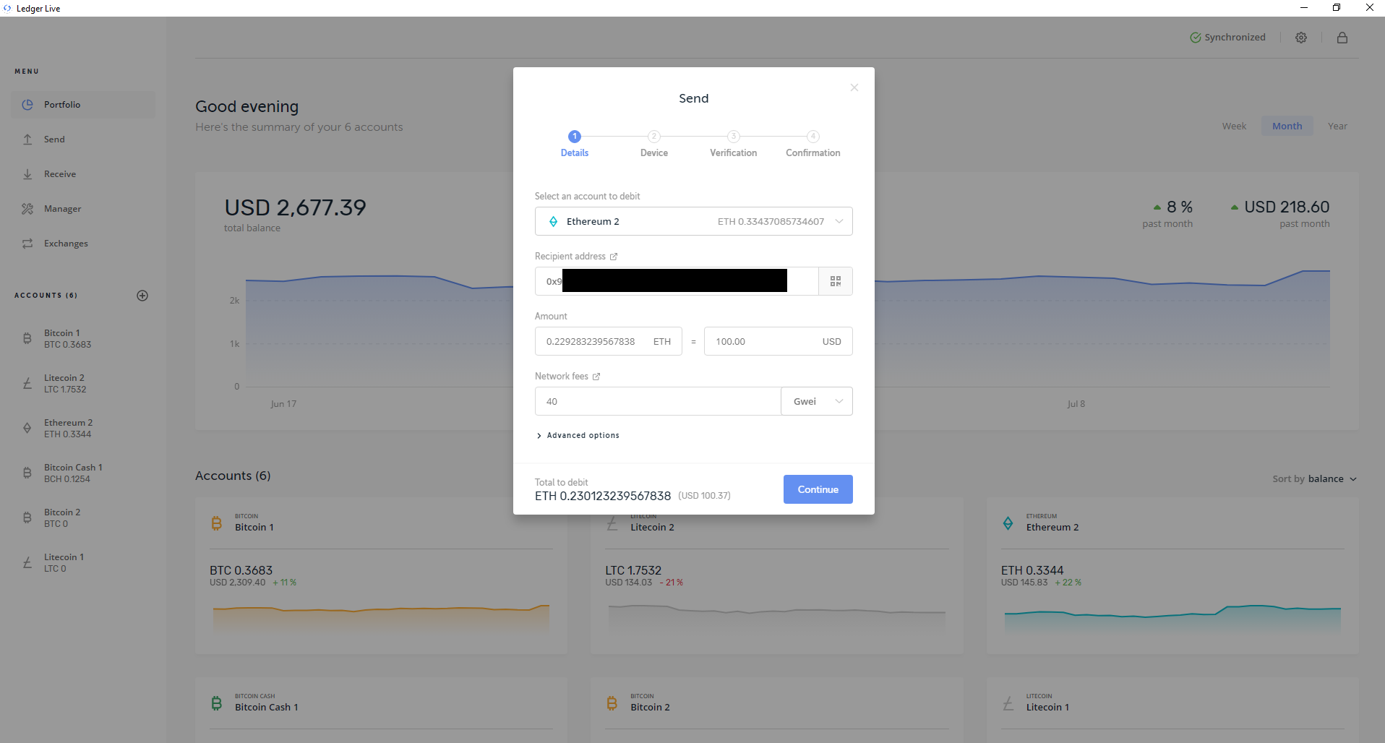Add a new account with plus icon
Screen dimensions: 1385x743
coord(142,296)
